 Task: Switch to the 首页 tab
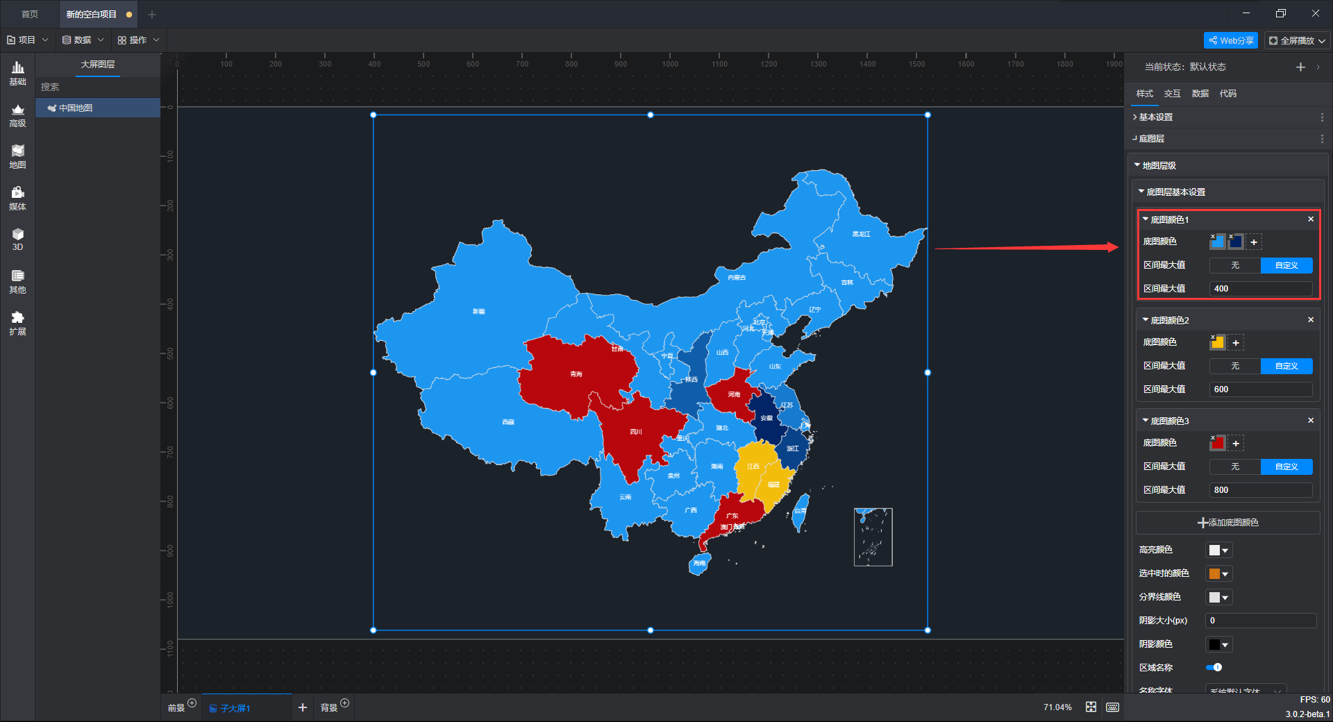pos(30,14)
